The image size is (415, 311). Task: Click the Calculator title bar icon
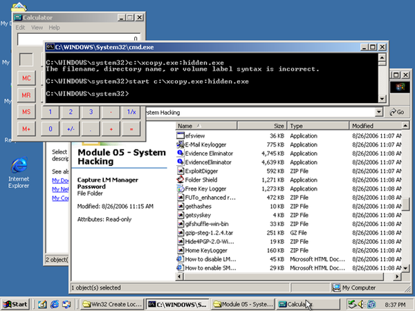coord(18,17)
